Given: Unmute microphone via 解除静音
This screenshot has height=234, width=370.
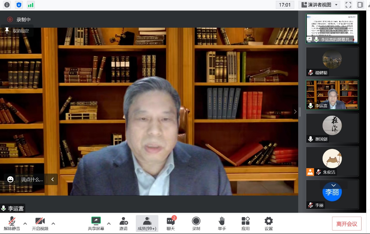Looking at the screenshot, I should click(12, 224).
